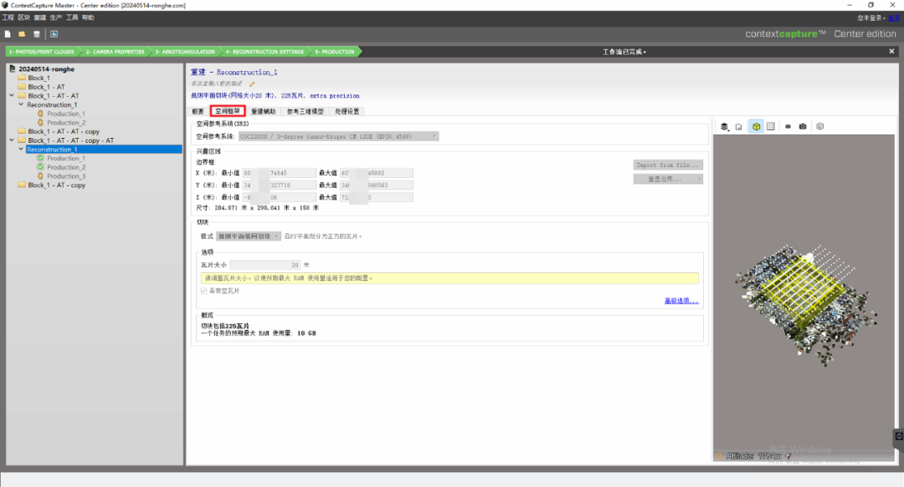Switch to the 重建辅助 tab

coord(264,111)
